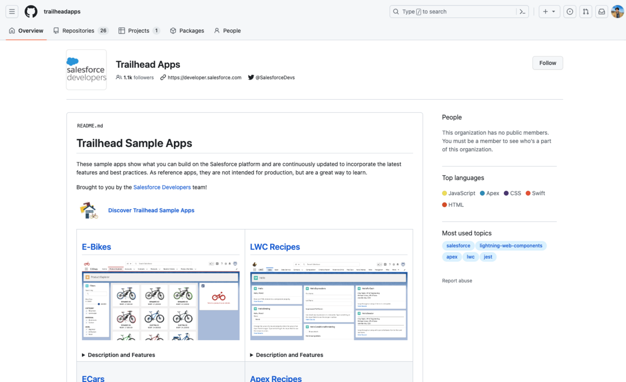Viewport: 626px width, 382px height.
Task: Open Discover Trailhead Sample Apps link
Action: (x=151, y=210)
